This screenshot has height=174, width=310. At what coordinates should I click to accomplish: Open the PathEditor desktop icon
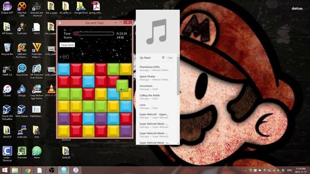tap(37, 111)
